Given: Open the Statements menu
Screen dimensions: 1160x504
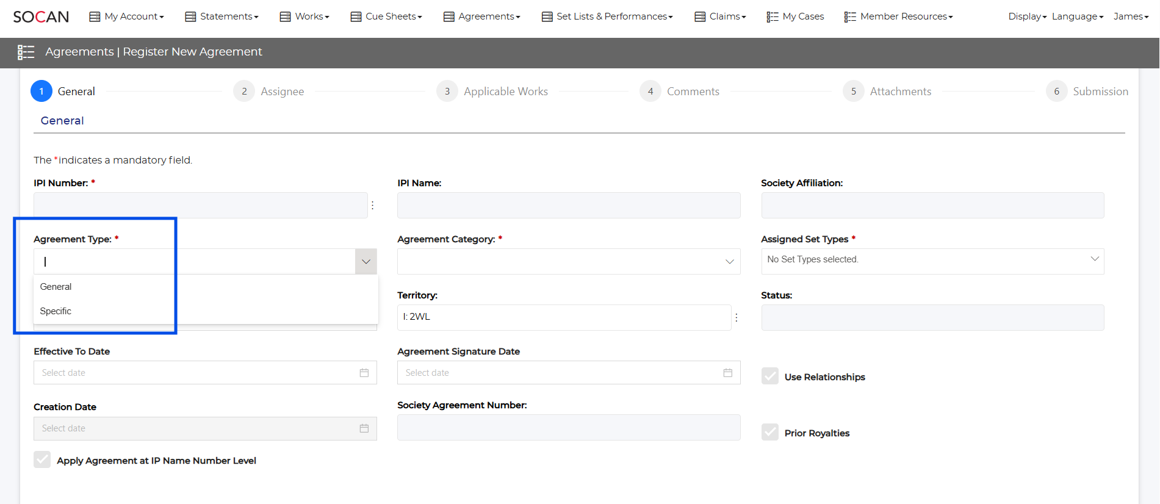Looking at the screenshot, I should [222, 16].
